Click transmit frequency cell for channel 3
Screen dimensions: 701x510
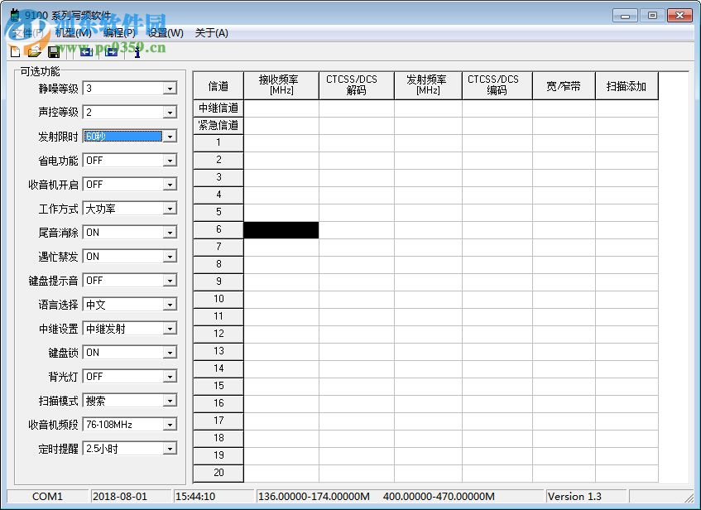[x=428, y=178]
